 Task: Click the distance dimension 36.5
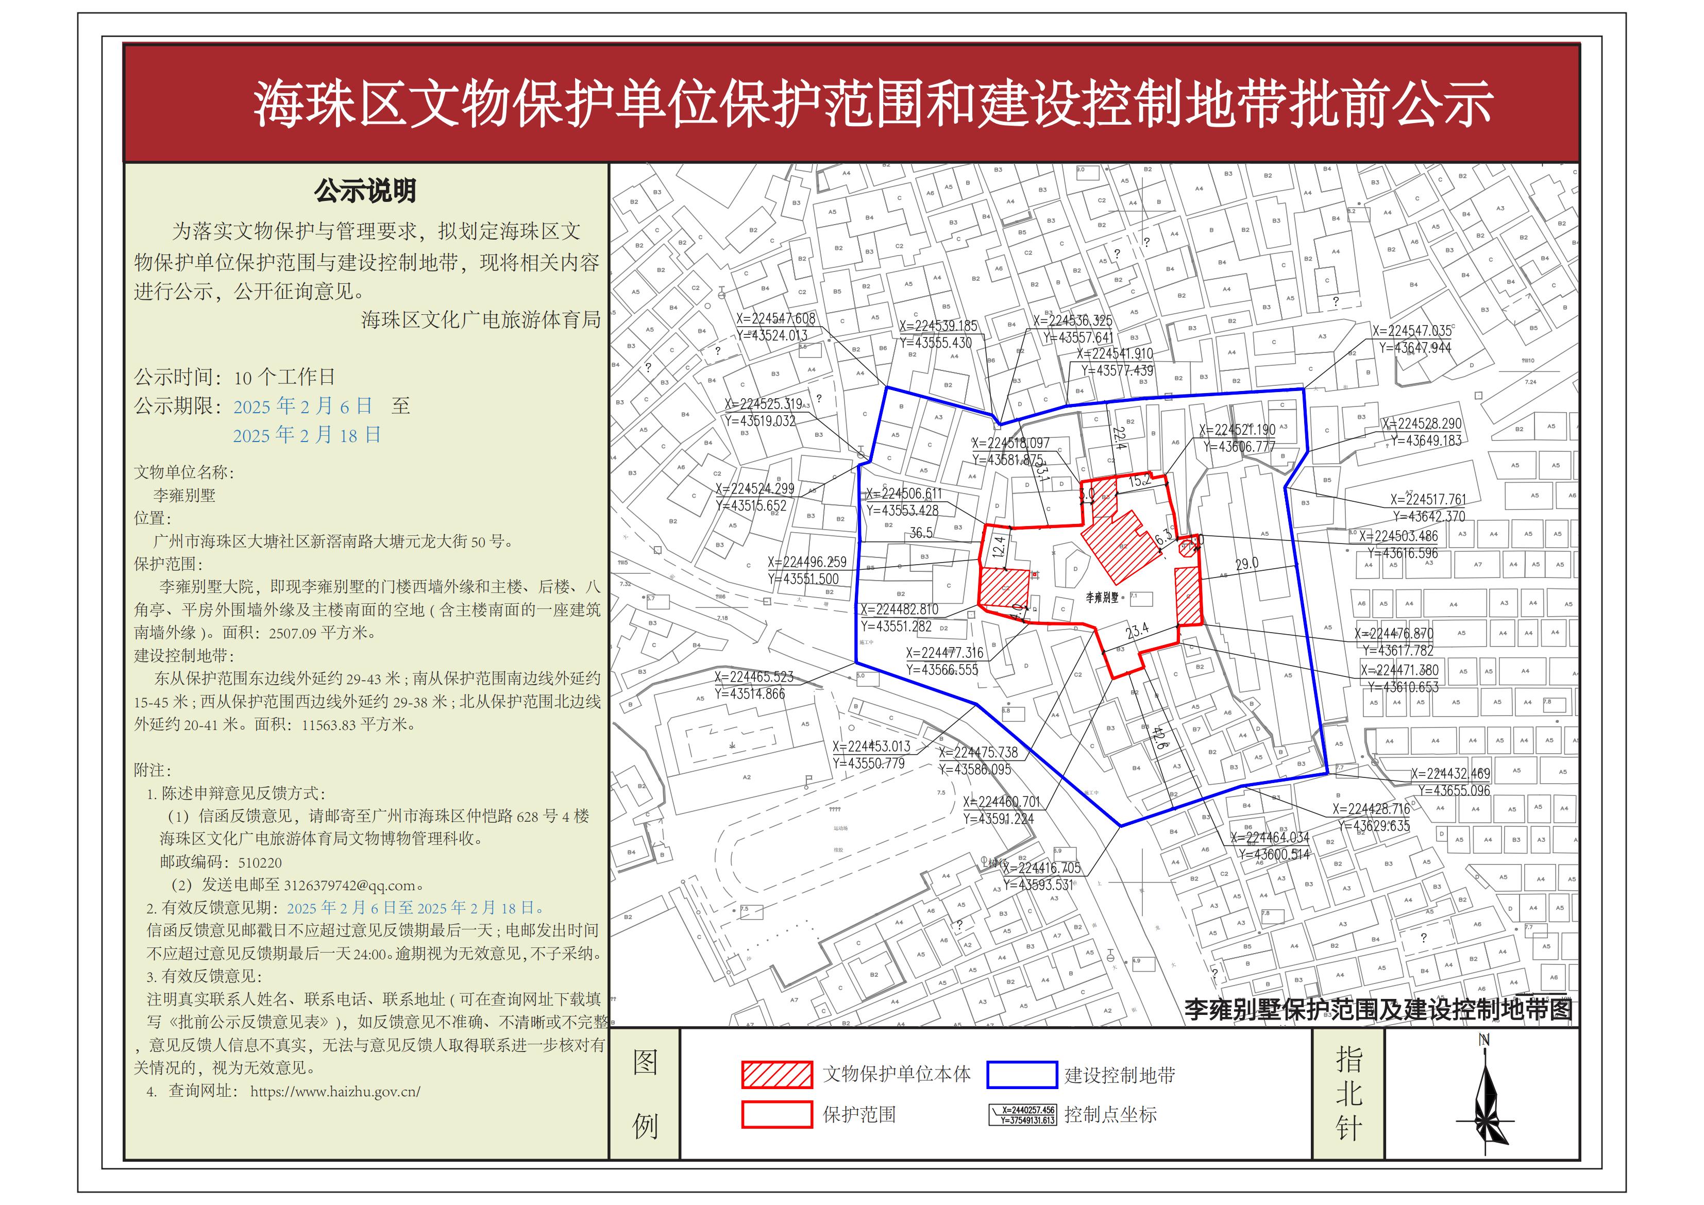coord(921,533)
